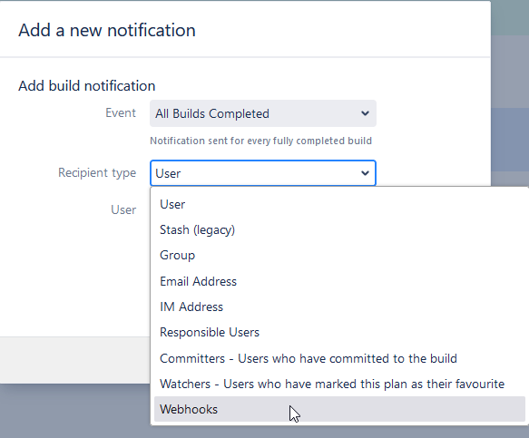Click the Event dropdown chevron arrow
Image resolution: width=529 pixels, height=438 pixels.
pyautogui.click(x=365, y=113)
